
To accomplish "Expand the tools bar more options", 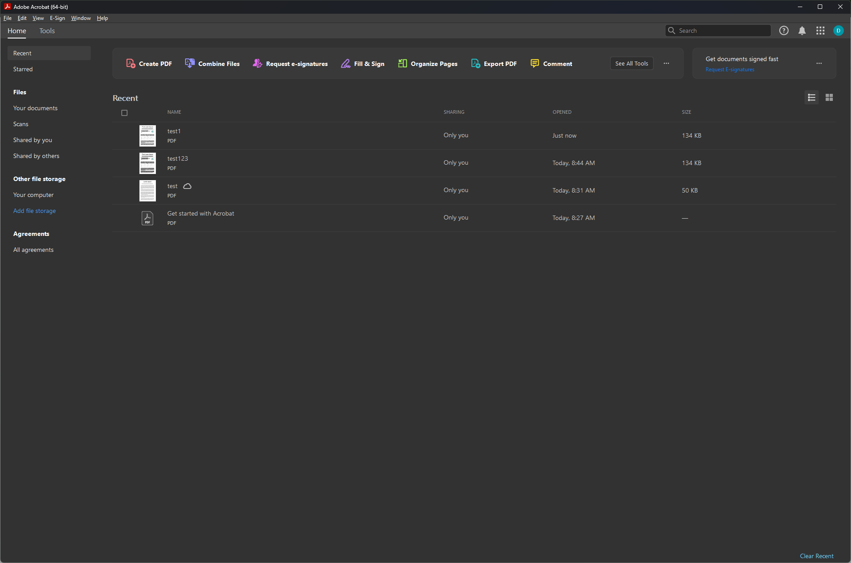I will click(x=666, y=63).
